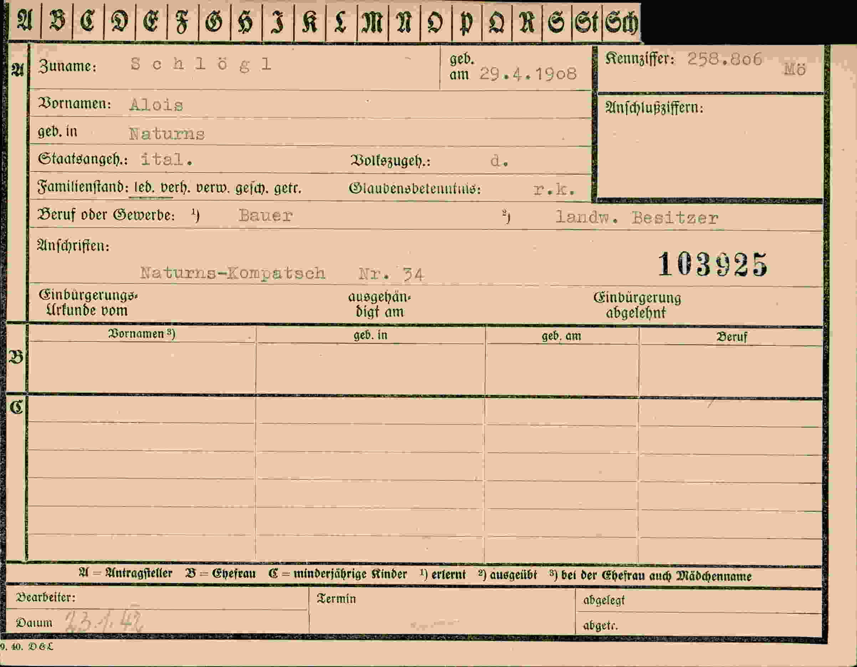The image size is (857, 667).
Task: Click the letter M index tab
Action: pyautogui.click(x=373, y=22)
